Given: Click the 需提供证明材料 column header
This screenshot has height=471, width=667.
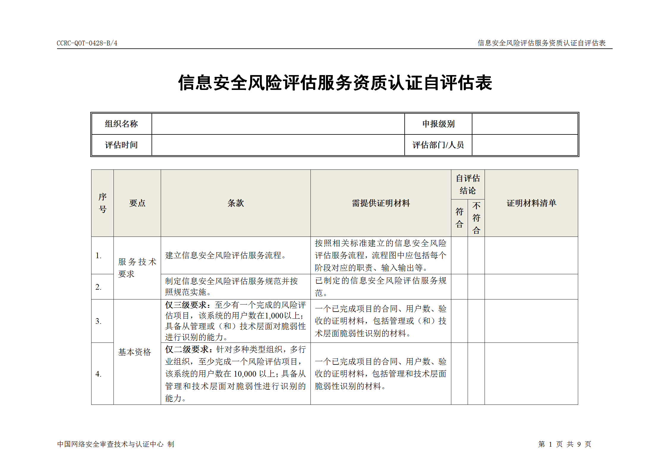Looking at the screenshot, I should [x=381, y=204].
